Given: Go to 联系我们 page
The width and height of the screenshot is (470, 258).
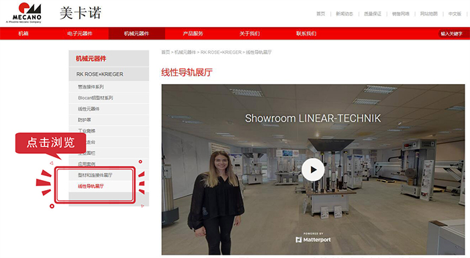Looking at the screenshot, I should tap(306, 34).
